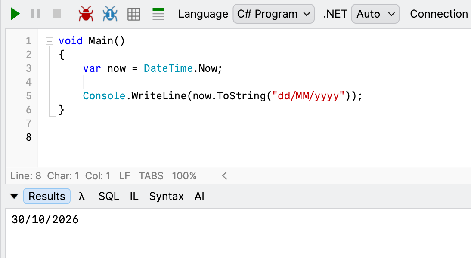This screenshot has width=471, height=258.
Task: Open the AI tab
Action: point(199,196)
